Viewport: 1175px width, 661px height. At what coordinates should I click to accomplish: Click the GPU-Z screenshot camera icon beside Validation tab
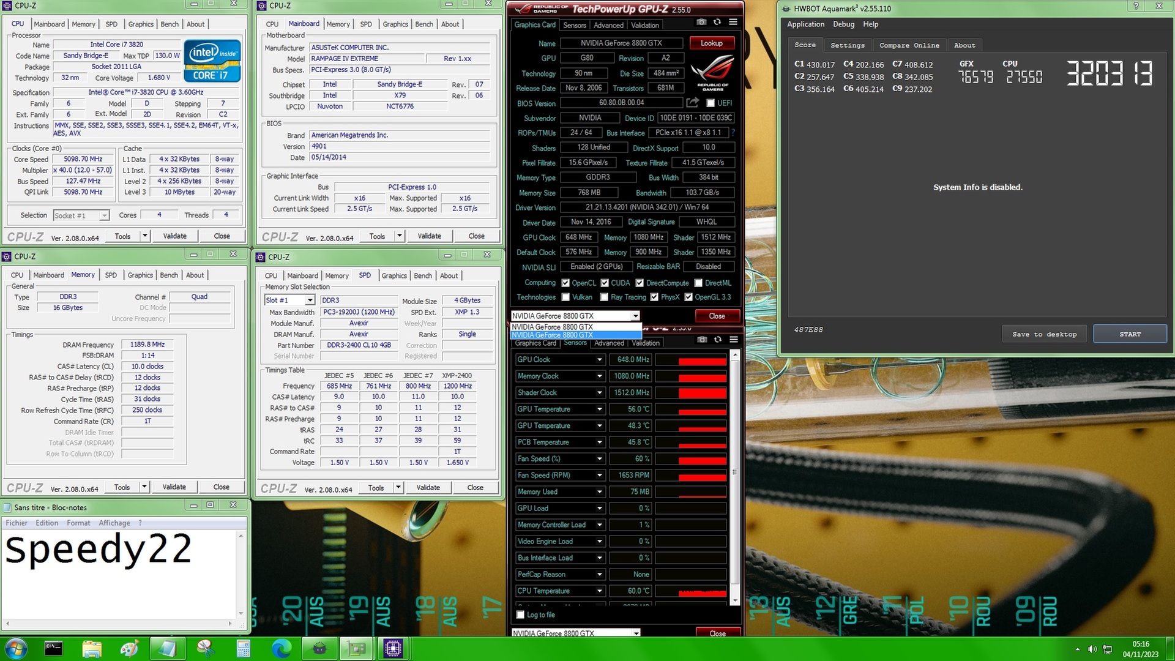pos(701,22)
